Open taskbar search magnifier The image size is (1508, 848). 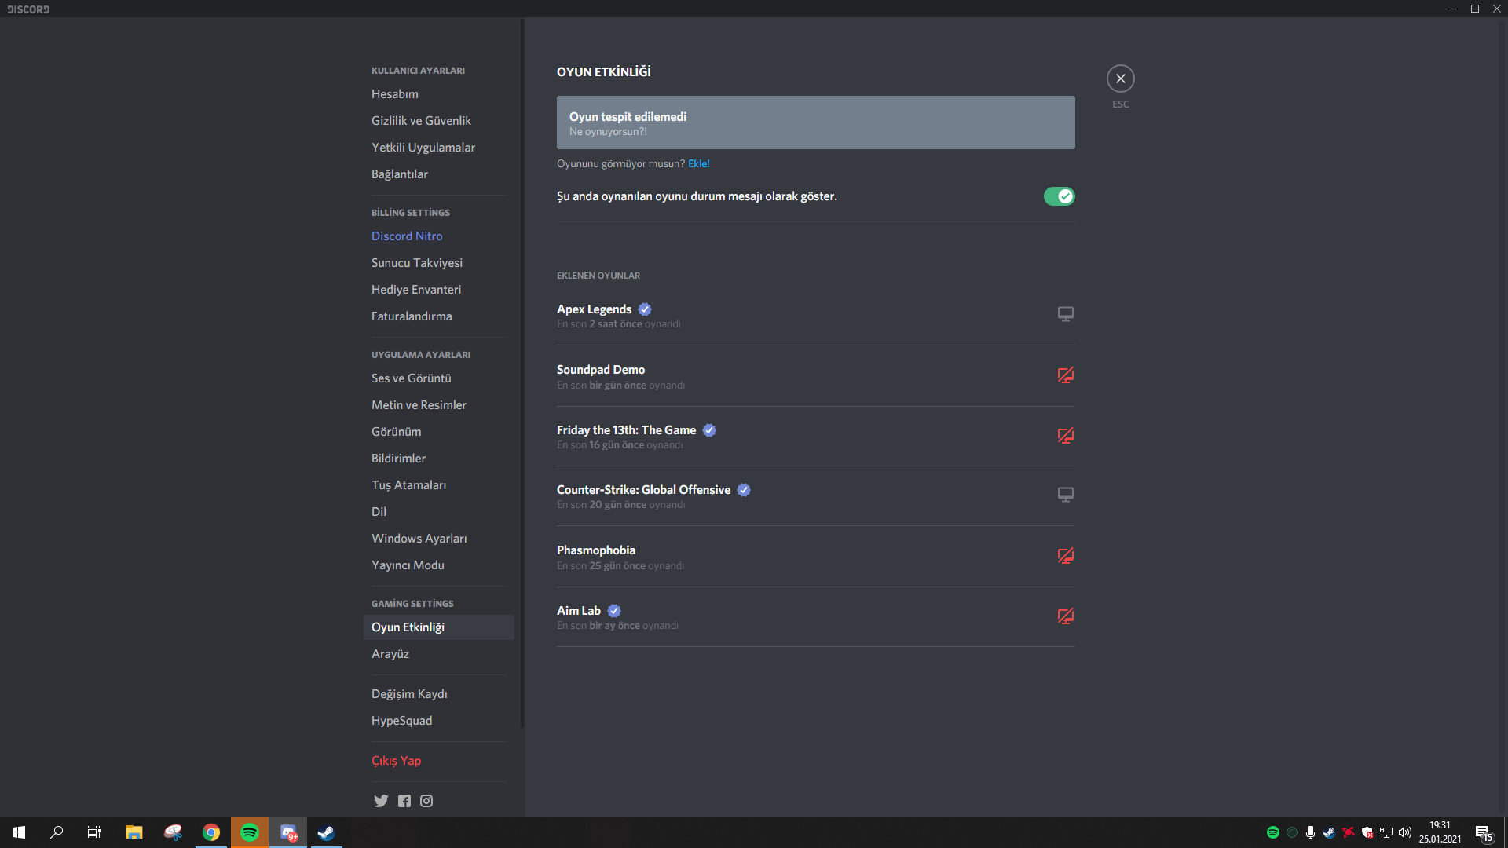pos(57,832)
